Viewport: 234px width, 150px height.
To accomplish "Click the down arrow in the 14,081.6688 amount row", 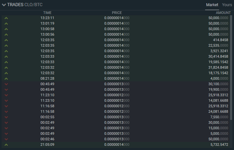I will point(6,101).
